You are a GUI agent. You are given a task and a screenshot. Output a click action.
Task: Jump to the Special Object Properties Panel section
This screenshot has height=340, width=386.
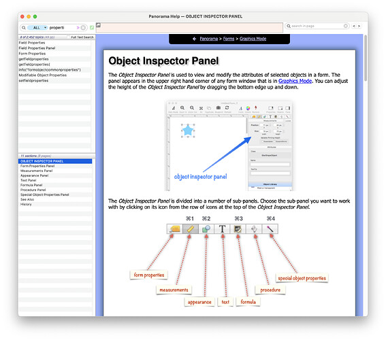click(x=44, y=194)
